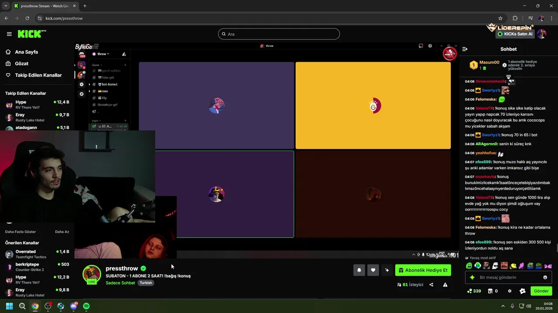Toggle the sparkle button beside follow heart

pos(387,270)
